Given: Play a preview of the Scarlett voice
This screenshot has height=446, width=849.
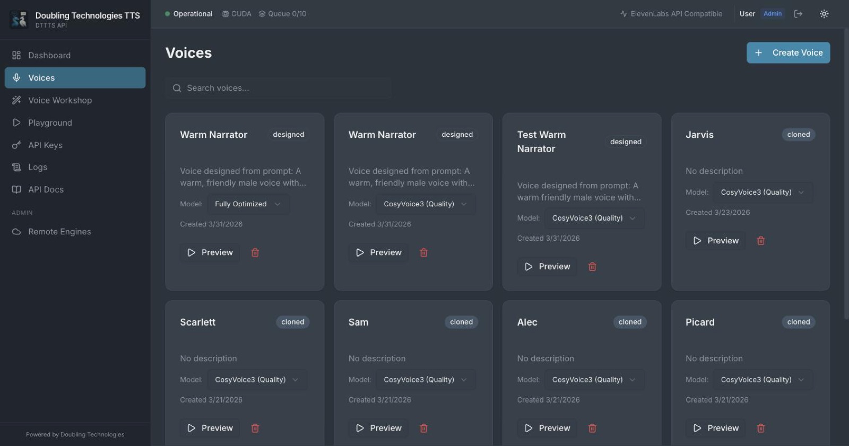Looking at the screenshot, I should click(x=210, y=428).
